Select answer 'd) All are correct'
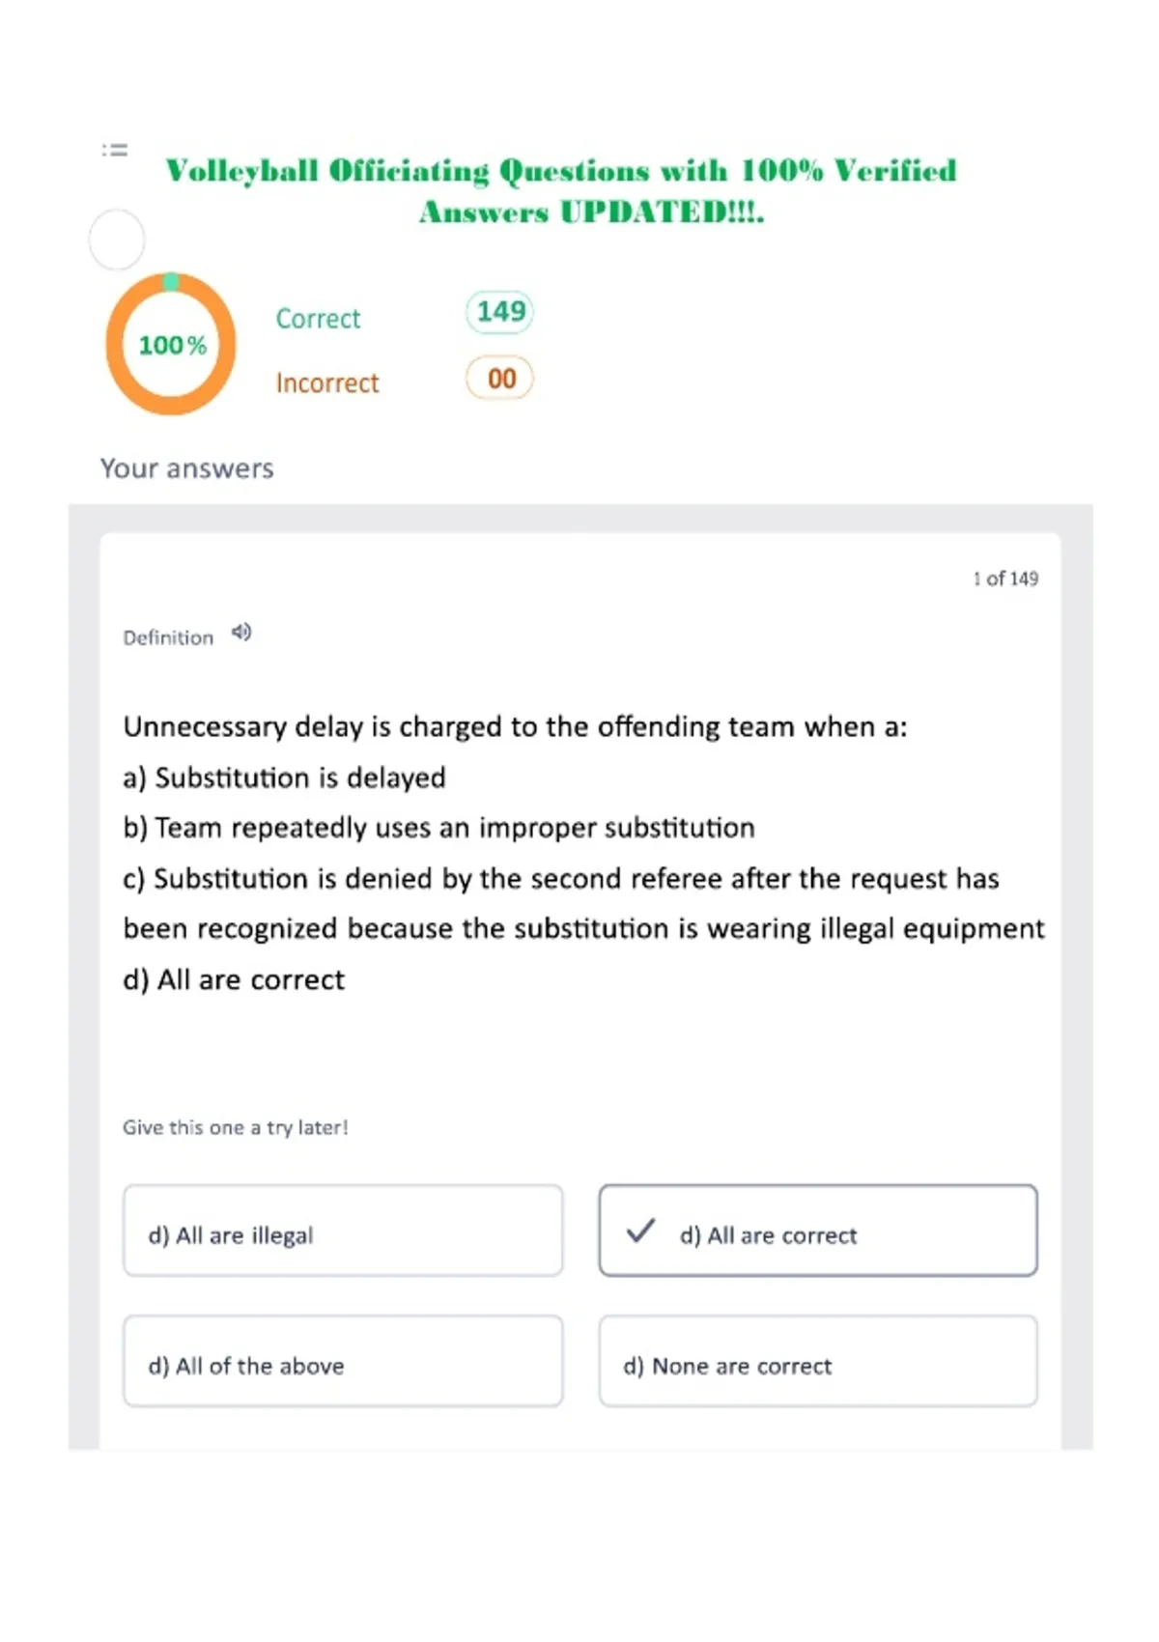The width and height of the screenshot is (1159, 1642). (x=818, y=1231)
